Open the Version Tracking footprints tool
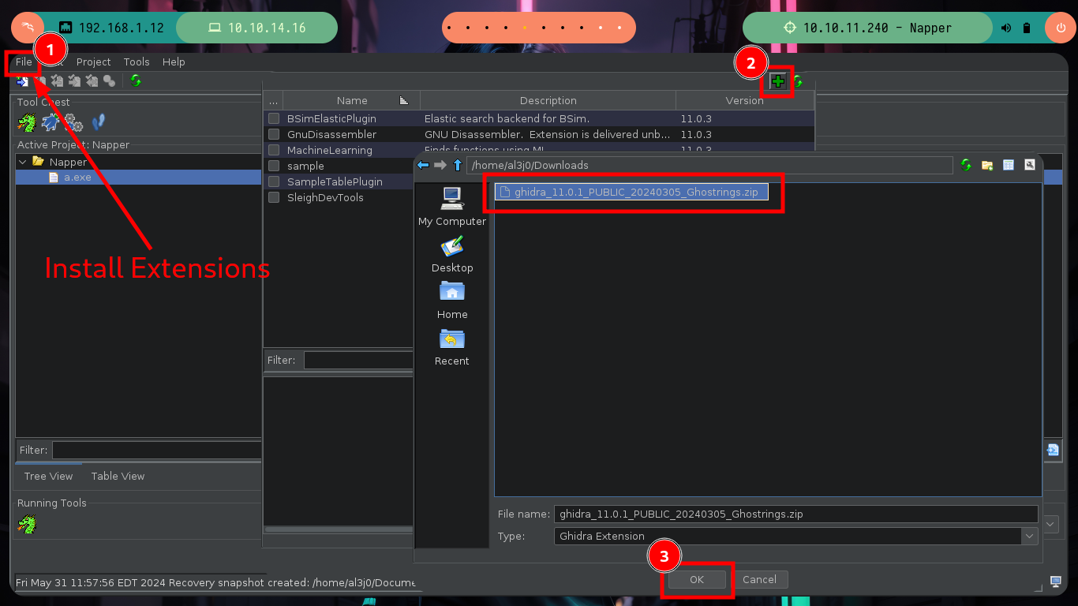Image resolution: width=1078 pixels, height=606 pixels. click(x=99, y=122)
